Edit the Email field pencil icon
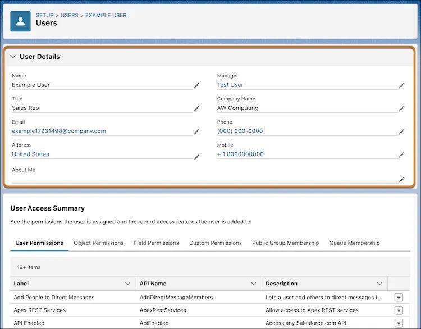 pos(196,131)
